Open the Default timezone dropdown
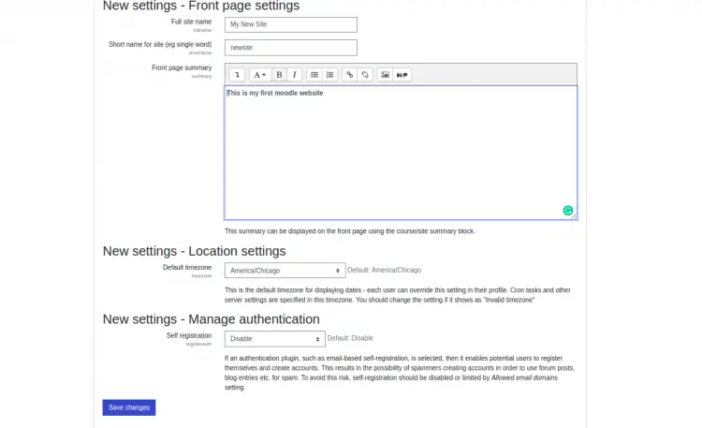This screenshot has height=428, width=702. click(285, 271)
